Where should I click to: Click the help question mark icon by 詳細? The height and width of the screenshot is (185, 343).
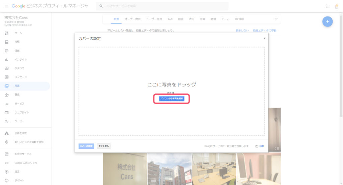pos(257,146)
